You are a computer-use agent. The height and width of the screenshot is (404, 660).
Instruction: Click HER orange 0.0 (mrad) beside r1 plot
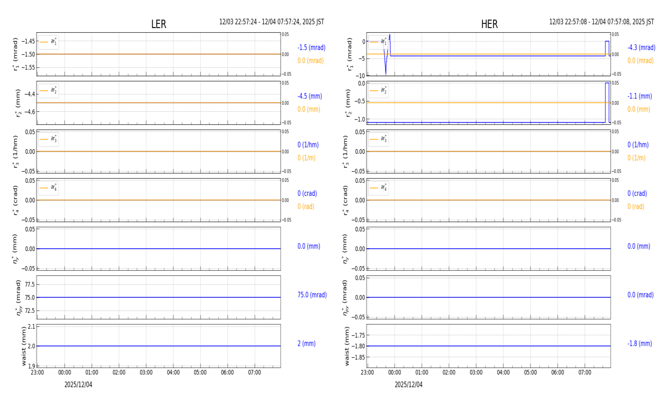pos(640,61)
